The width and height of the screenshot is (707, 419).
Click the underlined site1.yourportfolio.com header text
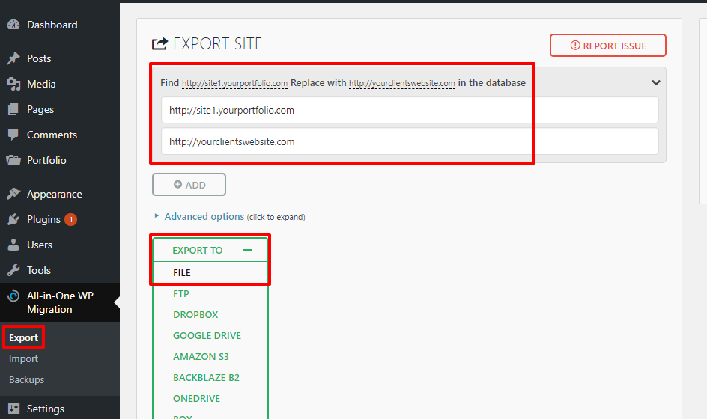(x=234, y=83)
